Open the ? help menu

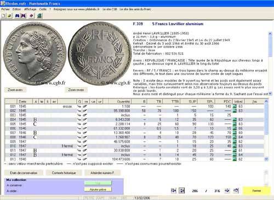(50, 9)
